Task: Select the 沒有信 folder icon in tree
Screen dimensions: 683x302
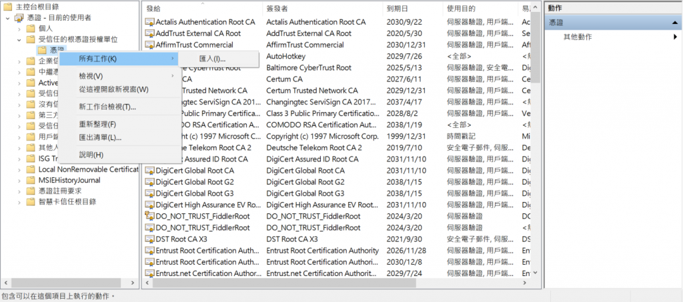Action: point(30,105)
